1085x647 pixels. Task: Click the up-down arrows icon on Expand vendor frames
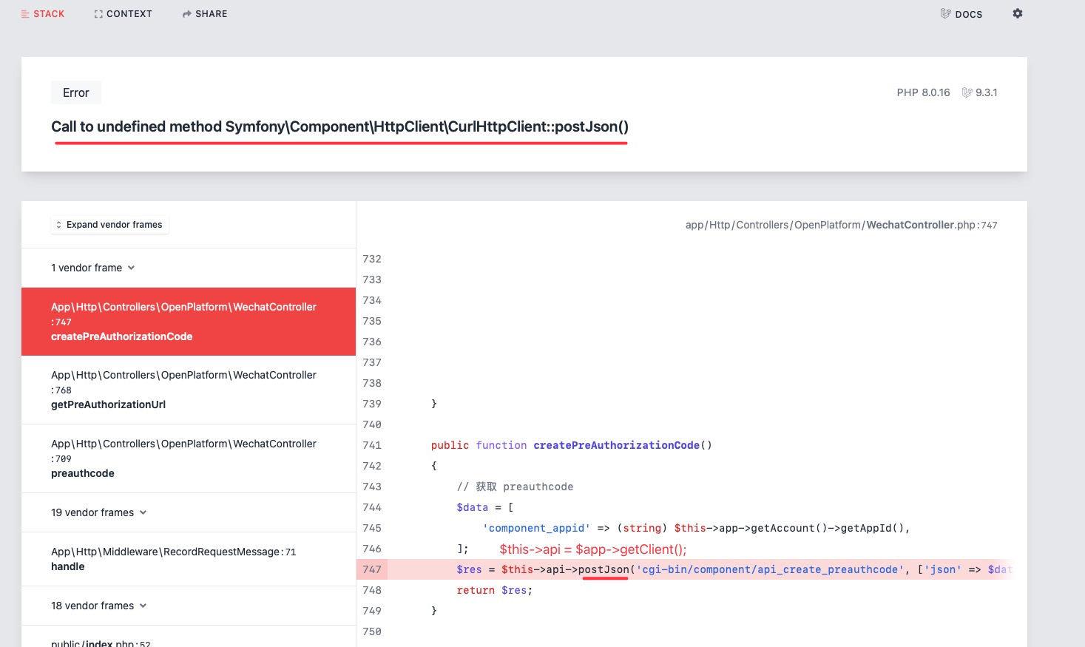[58, 225]
